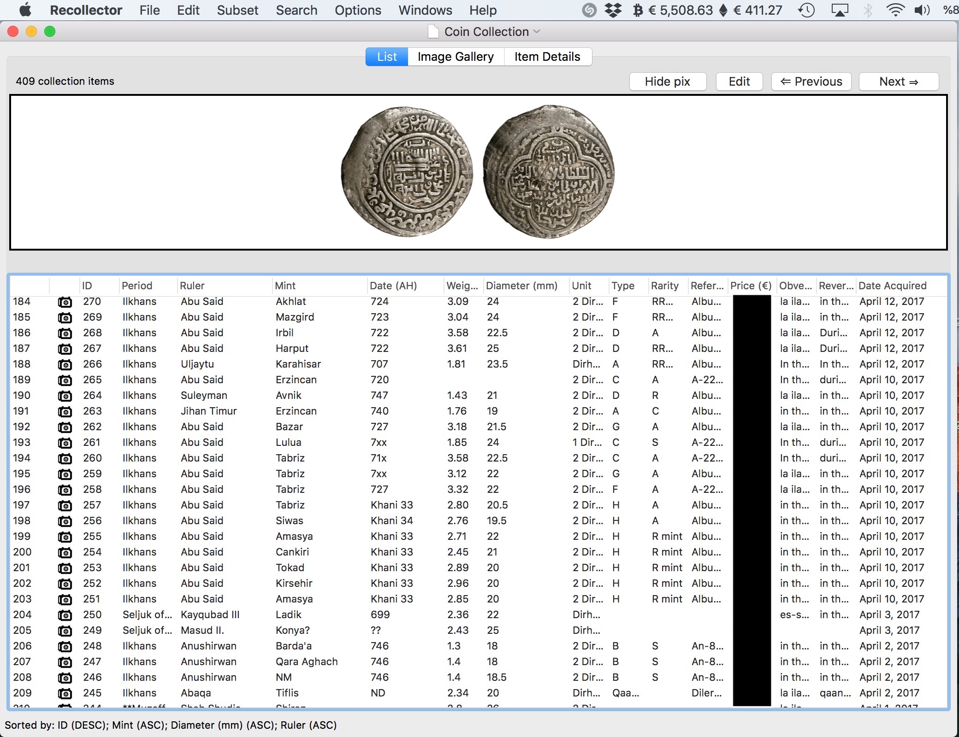Click the ruler cell Suleyman
The width and height of the screenshot is (959, 737).
coord(204,395)
